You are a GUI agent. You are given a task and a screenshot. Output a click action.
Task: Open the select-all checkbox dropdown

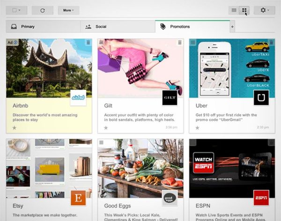(x=16, y=10)
